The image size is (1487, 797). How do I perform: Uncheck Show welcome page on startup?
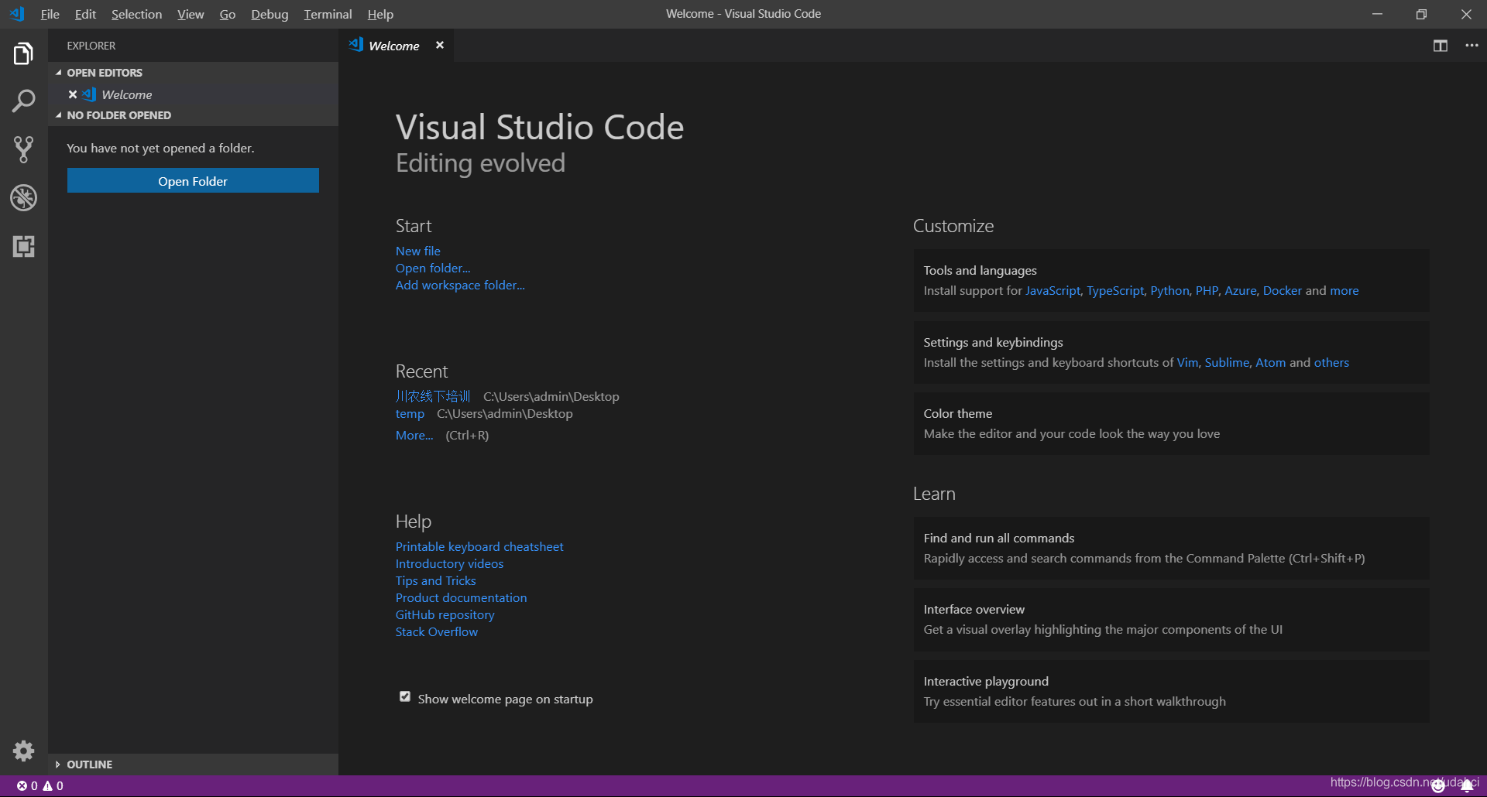(x=405, y=697)
